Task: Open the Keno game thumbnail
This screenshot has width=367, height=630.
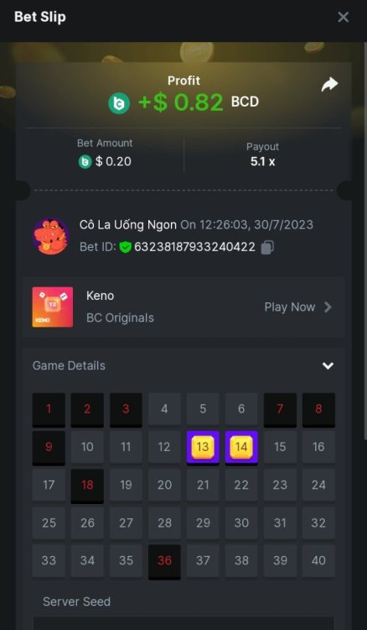Action: tap(53, 307)
